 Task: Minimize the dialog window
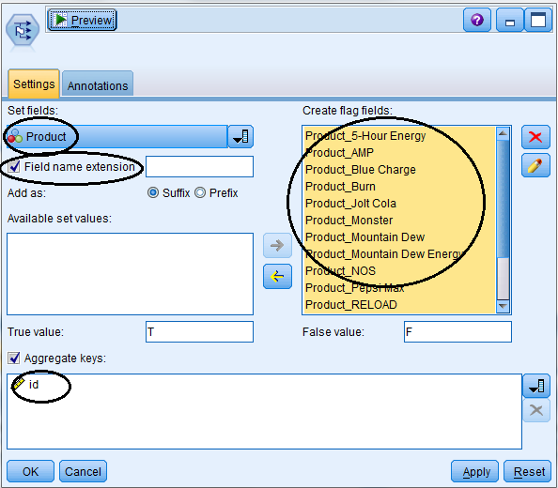click(x=509, y=21)
